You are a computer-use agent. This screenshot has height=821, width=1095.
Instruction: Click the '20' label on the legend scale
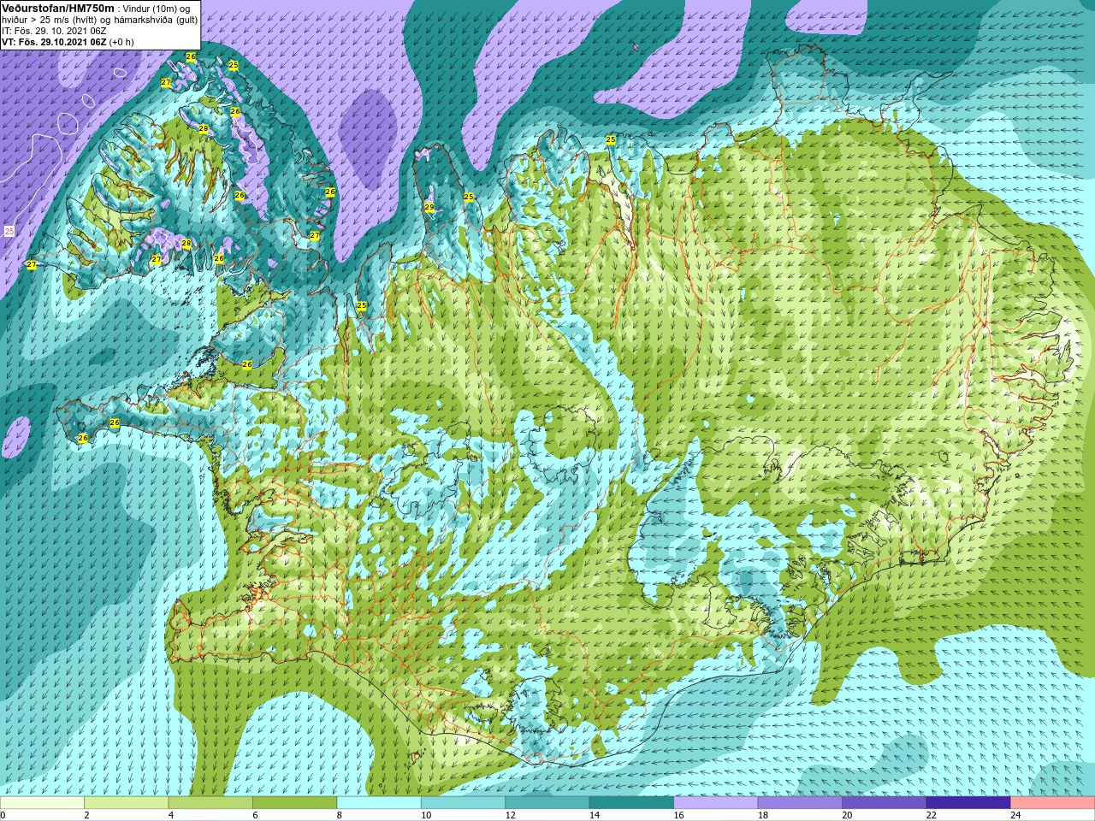point(848,815)
